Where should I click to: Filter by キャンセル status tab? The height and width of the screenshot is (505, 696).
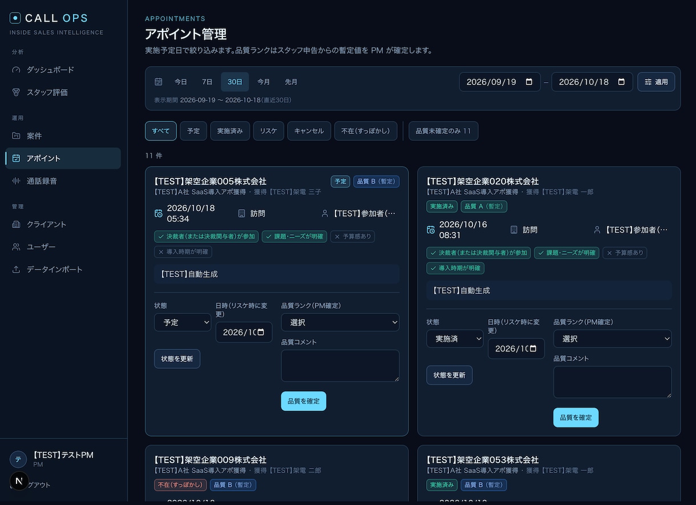[x=309, y=131]
